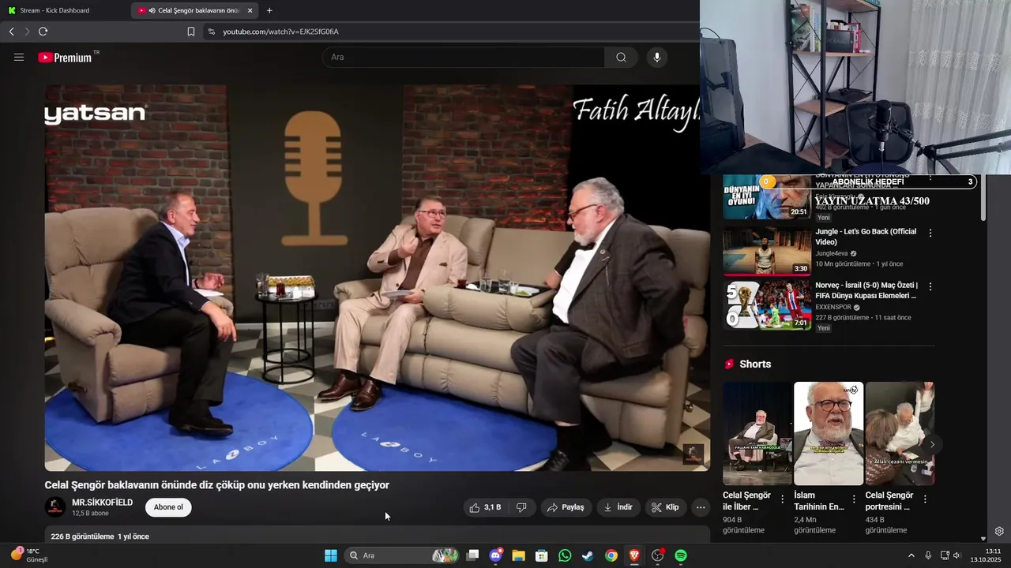This screenshot has height=568, width=1011.
Task: Click the search magnifier button
Action: (621, 57)
